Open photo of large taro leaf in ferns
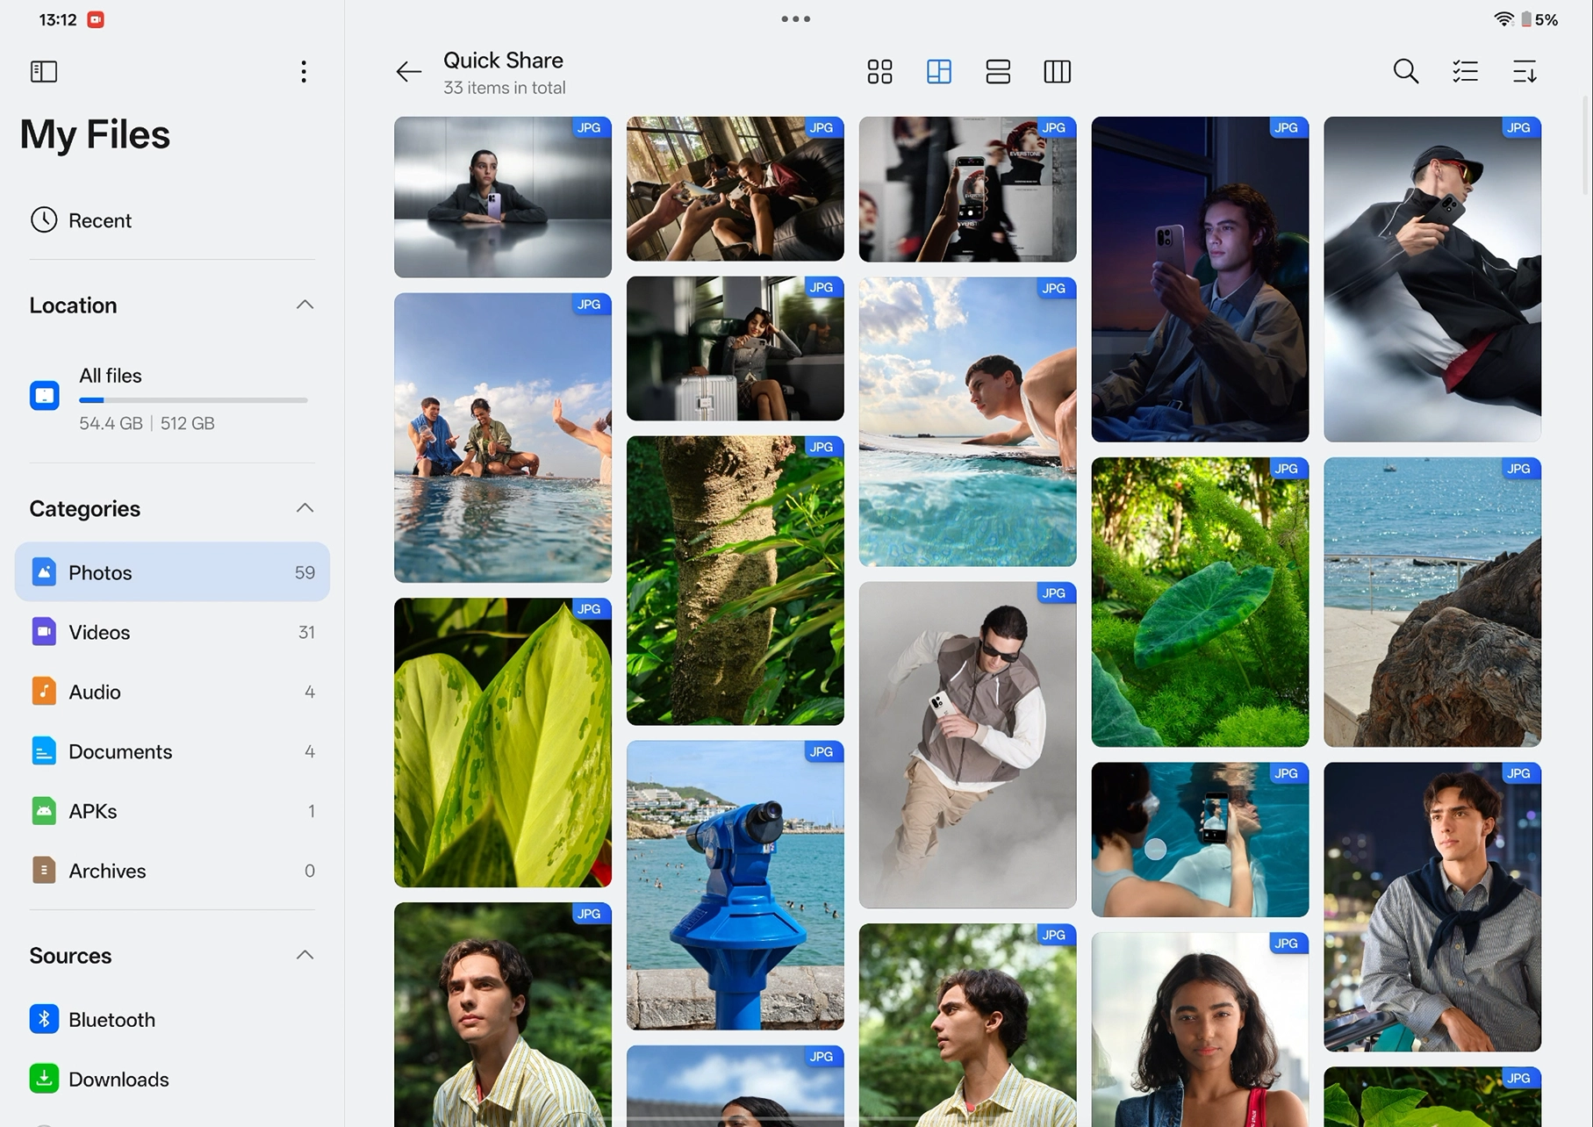This screenshot has width=1593, height=1127. pos(1200,602)
